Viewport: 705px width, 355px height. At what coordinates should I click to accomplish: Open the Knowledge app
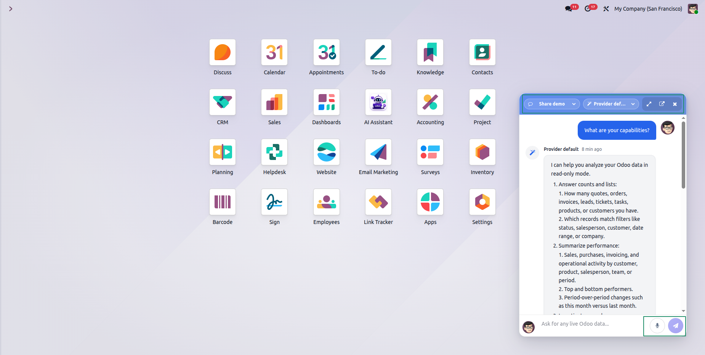pos(430,52)
